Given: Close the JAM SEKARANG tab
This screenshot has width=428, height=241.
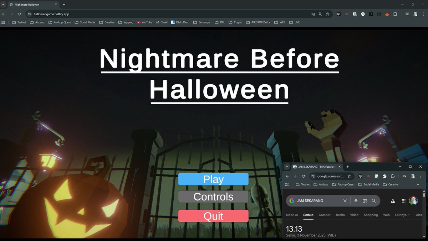Looking at the screenshot, I should click(x=340, y=167).
